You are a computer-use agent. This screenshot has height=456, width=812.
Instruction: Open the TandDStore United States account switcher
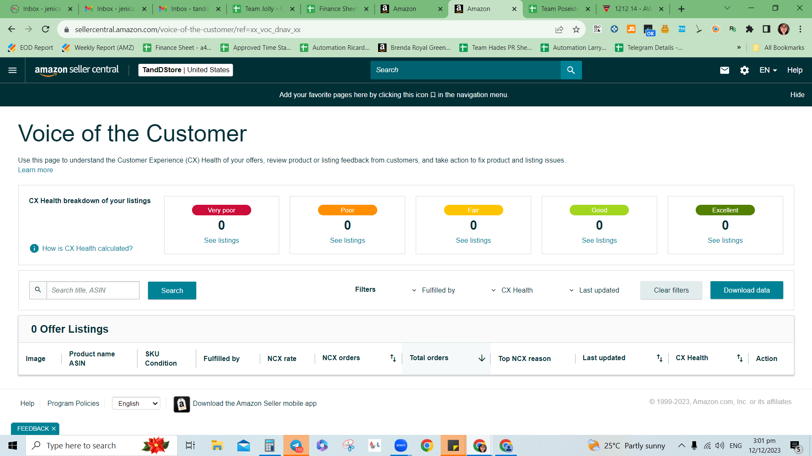(186, 70)
